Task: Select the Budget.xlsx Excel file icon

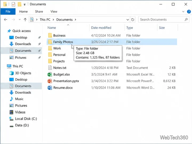Action: pyautogui.click(x=50, y=74)
